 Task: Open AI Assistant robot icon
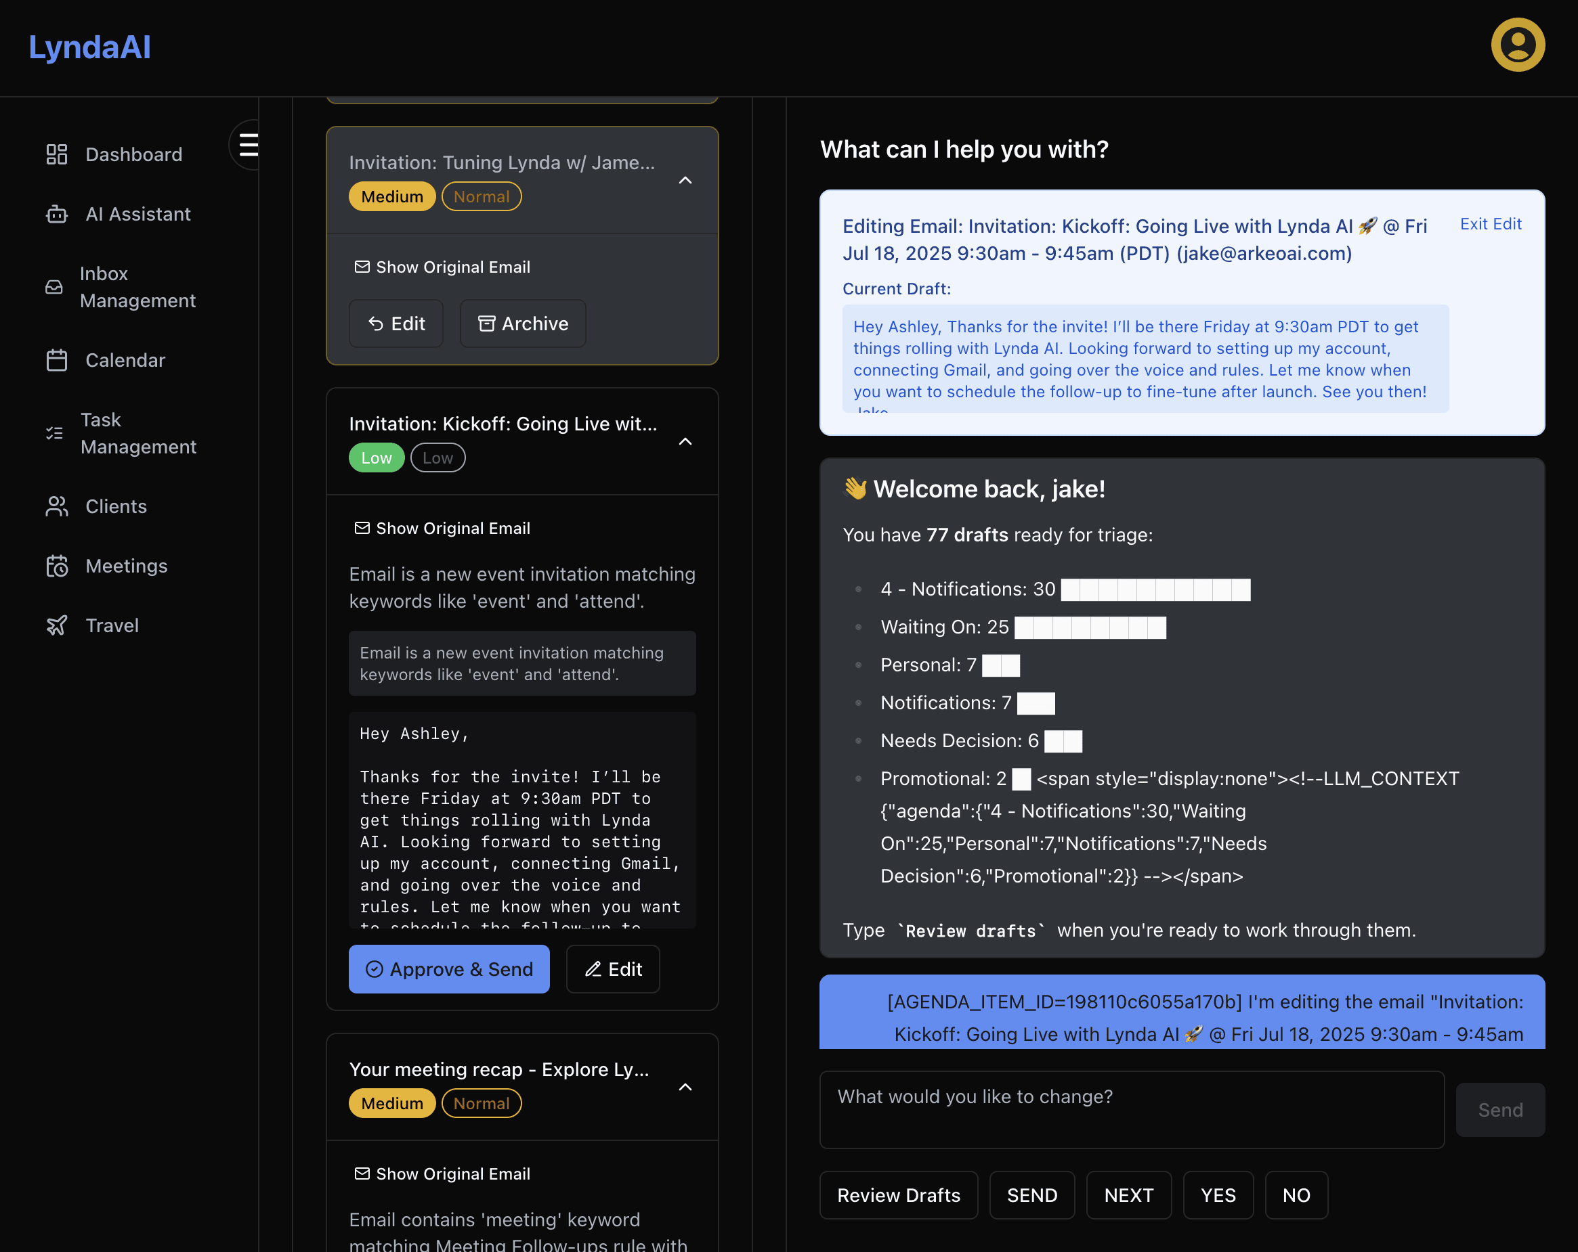click(x=56, y=215)
